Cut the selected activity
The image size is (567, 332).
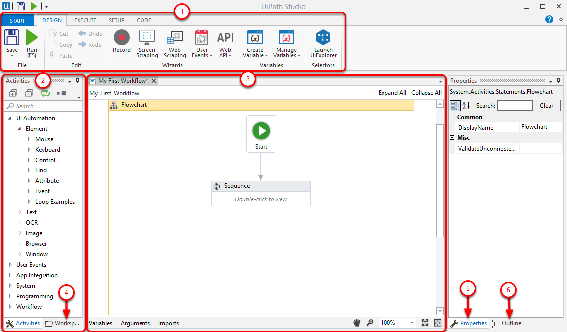pos(59,34)
